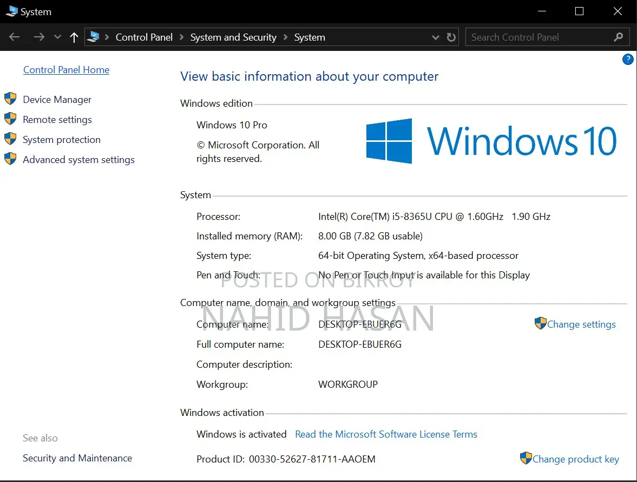Click the No Pen or Touch Input text
The height and width of the screenshot is (482, 637).
[x=424, y=275]
